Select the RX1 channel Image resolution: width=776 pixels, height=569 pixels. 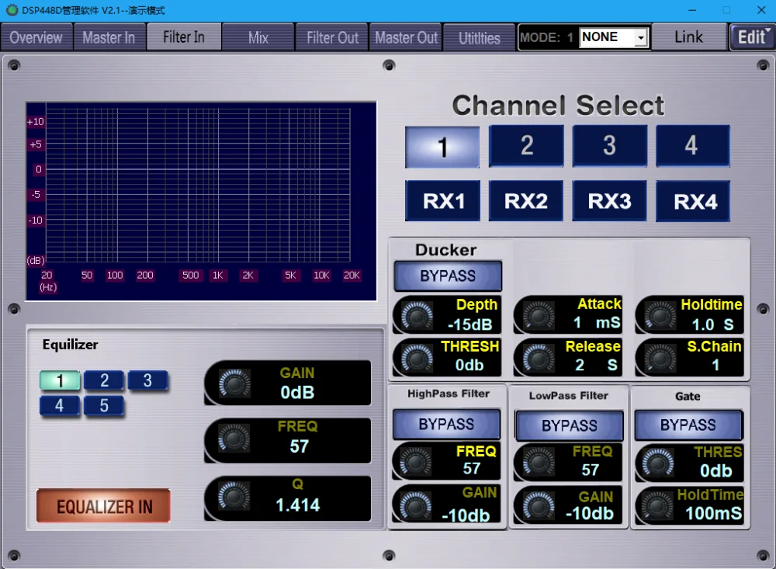[x=443, y=201]
